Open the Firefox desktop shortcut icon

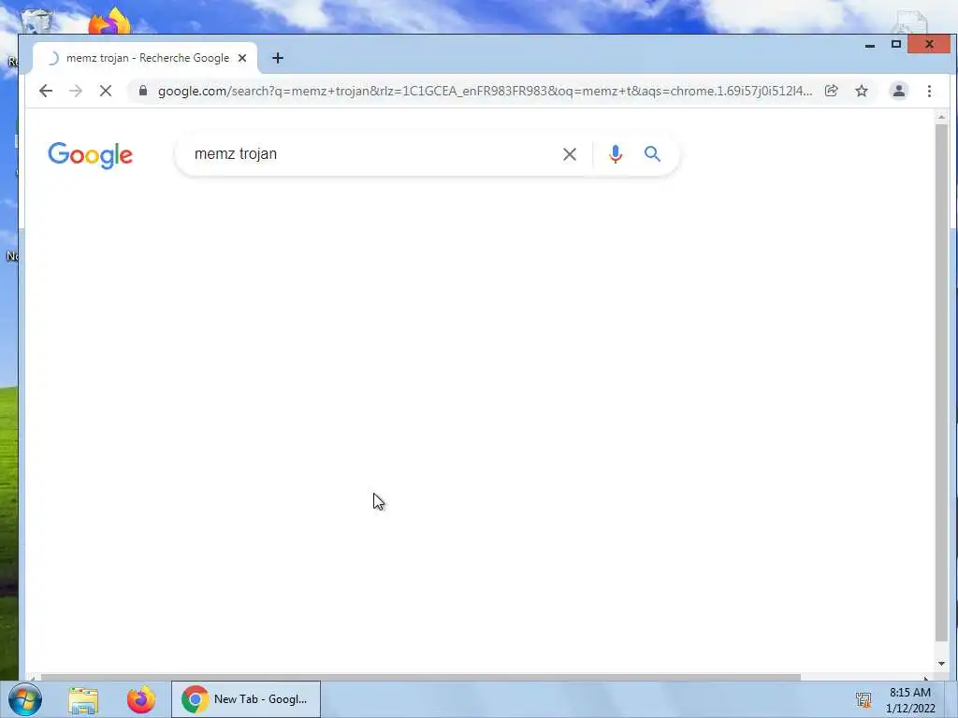point(109,22)
